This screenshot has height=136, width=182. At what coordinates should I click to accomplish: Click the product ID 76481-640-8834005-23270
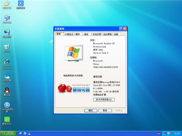pos(106,67)
